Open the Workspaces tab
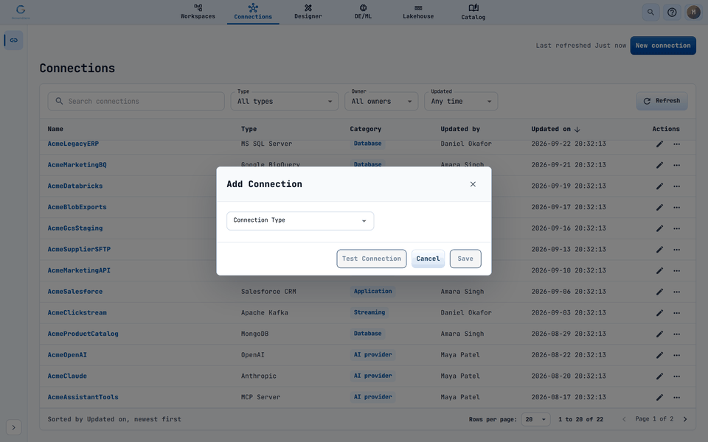The height and width of the screenshot is (442, 708). tap(198, 12)
